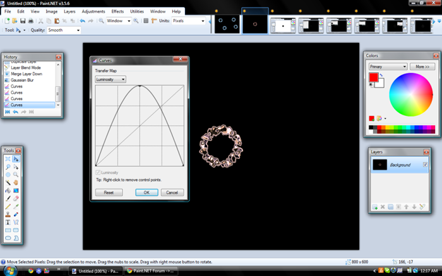Image resolution: width=442 pixels, height=276 pixels.
Task: Expand the palette options dropdown arrow
Action: point(385,118)
